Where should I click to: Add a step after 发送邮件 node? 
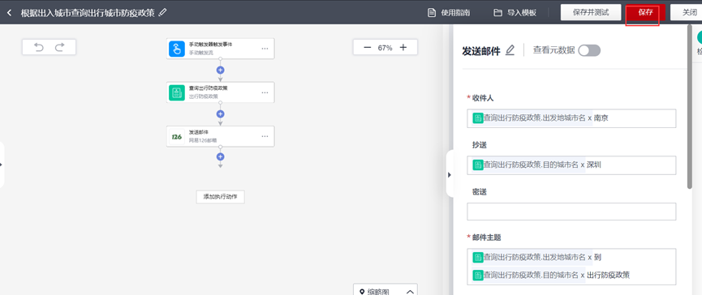[220, 157]
